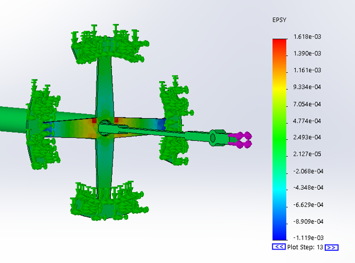Viewport: 355px width, 263px height.
Task: Click the red band of the color legend
Action: (x=279, y=44)
